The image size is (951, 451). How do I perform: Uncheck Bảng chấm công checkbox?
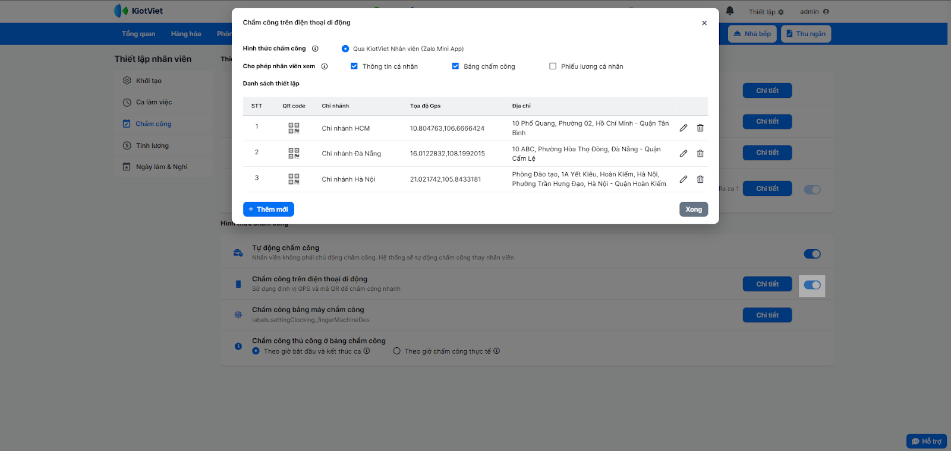coord(455,66)
